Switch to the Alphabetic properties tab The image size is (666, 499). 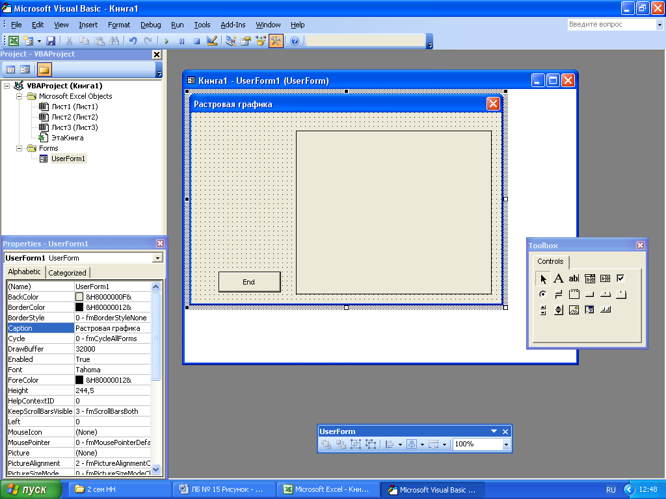coord(24,272)
